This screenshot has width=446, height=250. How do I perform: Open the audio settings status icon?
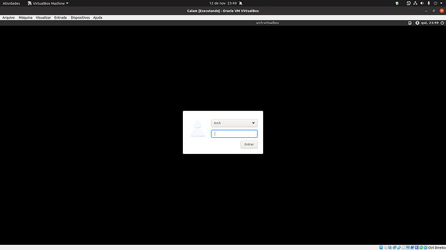pyautogui.click(x=390, y=247)
